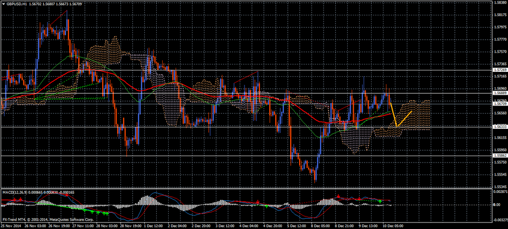Click the 1.55345 price scale label

tap(500, 187)
